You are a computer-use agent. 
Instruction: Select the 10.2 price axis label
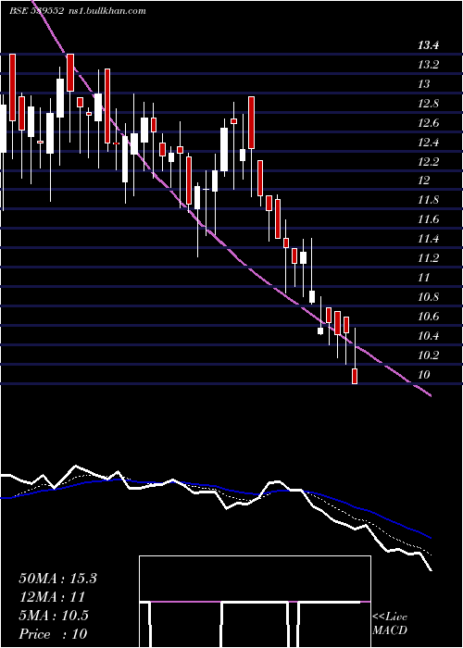428,355
